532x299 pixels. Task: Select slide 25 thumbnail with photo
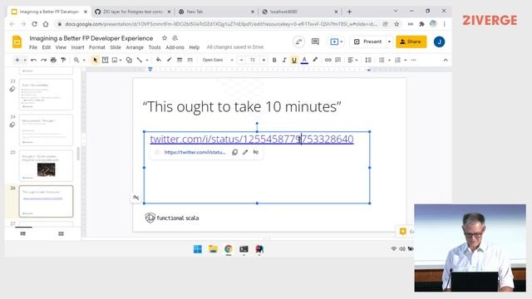click(x=47, y=165)
